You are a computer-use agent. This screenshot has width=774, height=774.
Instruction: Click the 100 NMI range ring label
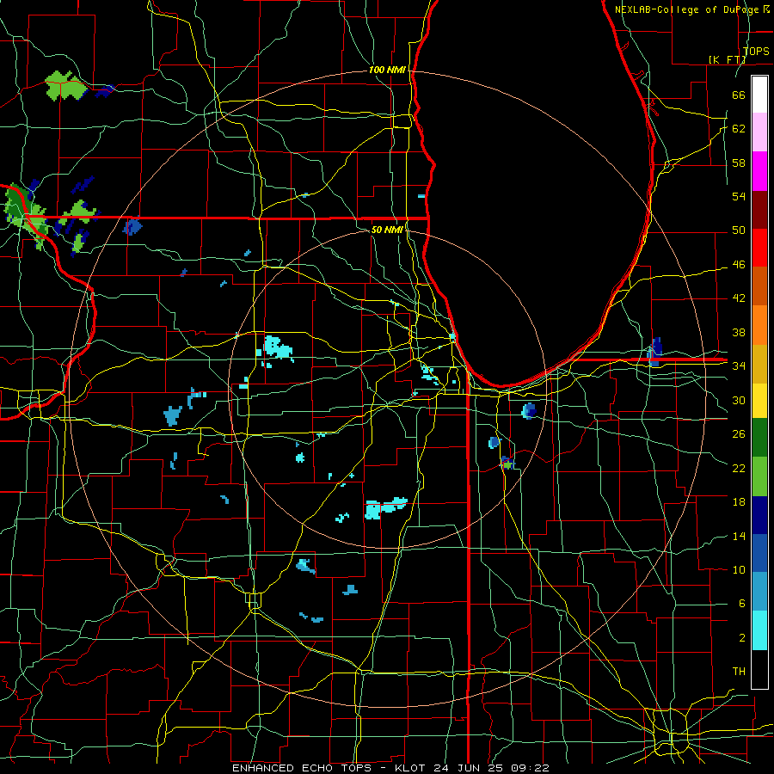pyautogui.click(x=387, y=70)
